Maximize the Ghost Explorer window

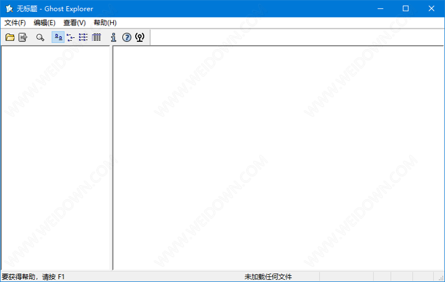(406, 9)
